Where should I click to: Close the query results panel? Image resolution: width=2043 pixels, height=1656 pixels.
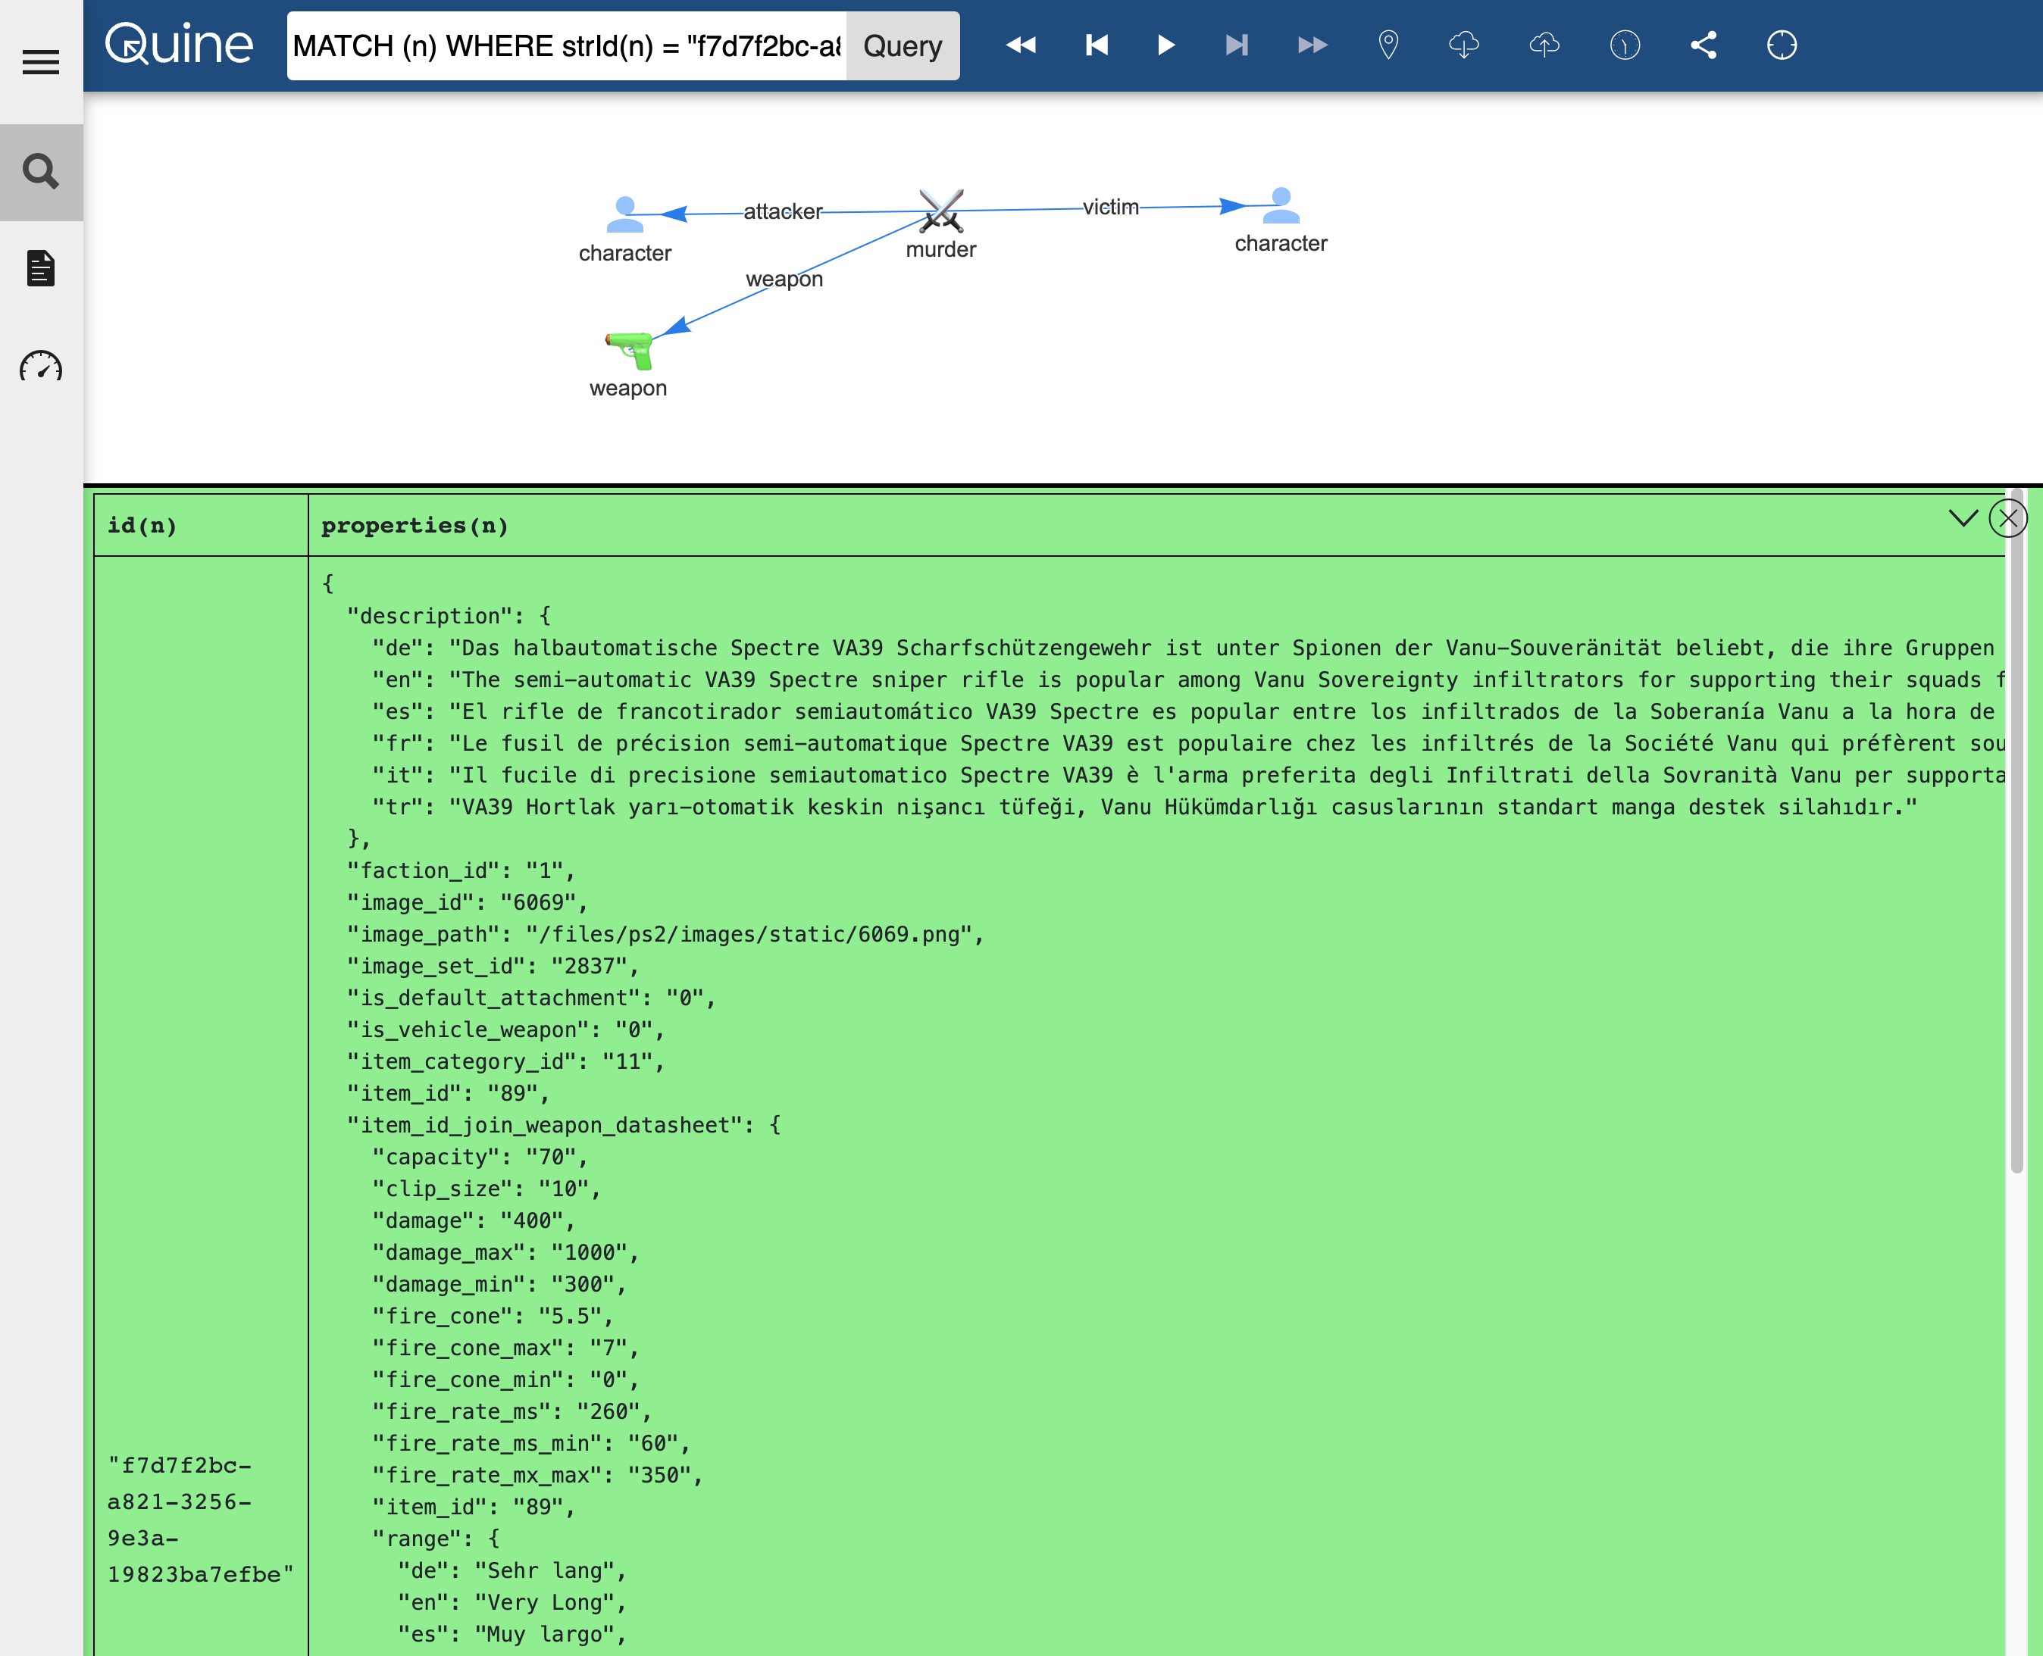[2007, 518]
